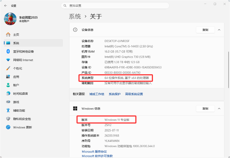This screenshot has height=158, width=230.
Task: Click the back arrow in Settings
Action: click(x=6, y=6)
